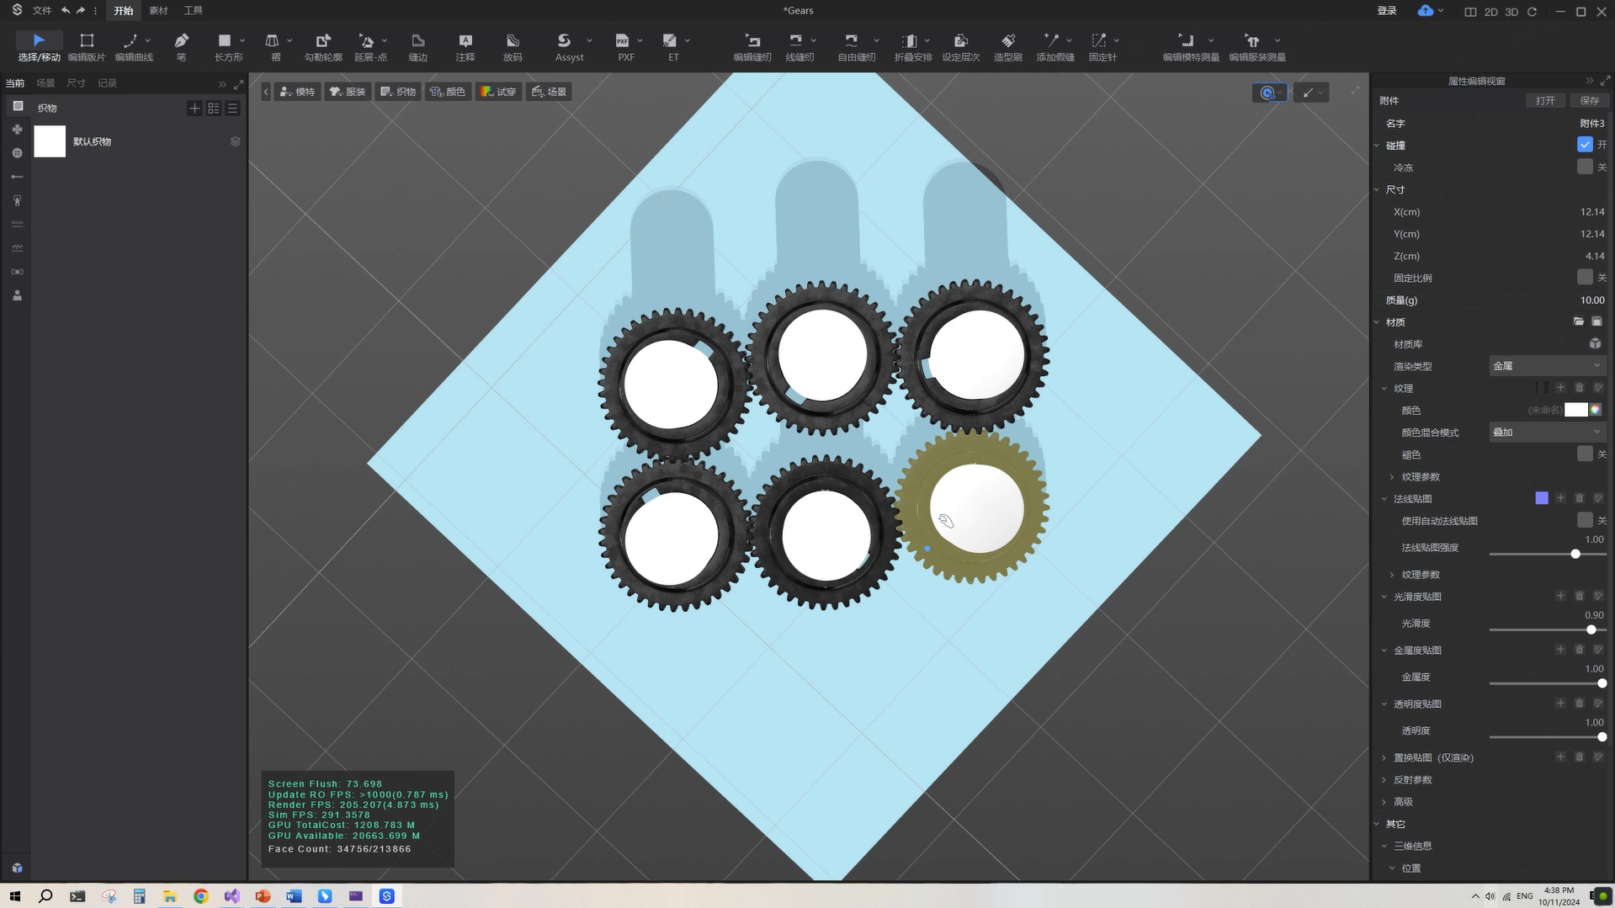1615x908 pixels.
Task: Open the 颜色混合模式 dropdown
Action: tap(1547, 433)
